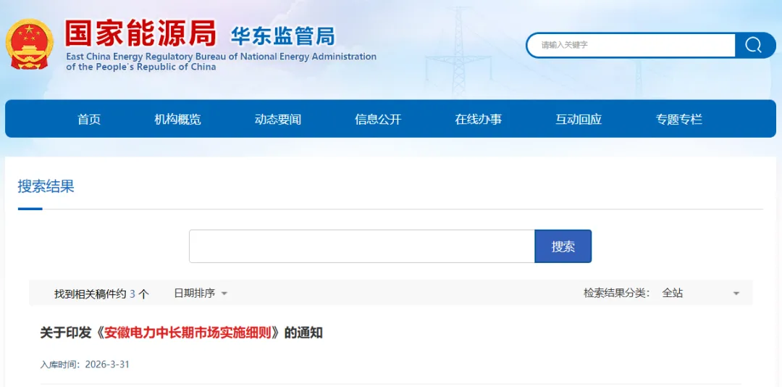The height and width of the screenshot is (387, 782).
Task: Click the 检索结果分类 label
Action: pos(616,293)
